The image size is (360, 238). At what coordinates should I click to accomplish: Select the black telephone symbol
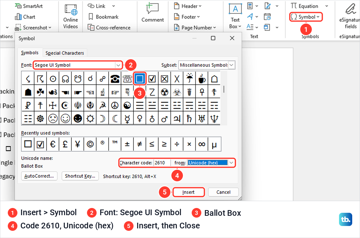click(x=115, y=79)
